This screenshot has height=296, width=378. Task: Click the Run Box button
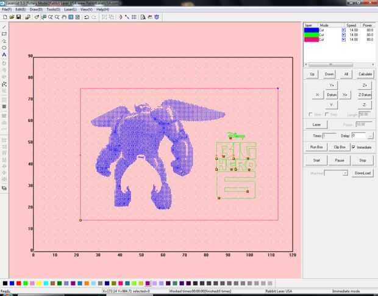coord(316,147)
